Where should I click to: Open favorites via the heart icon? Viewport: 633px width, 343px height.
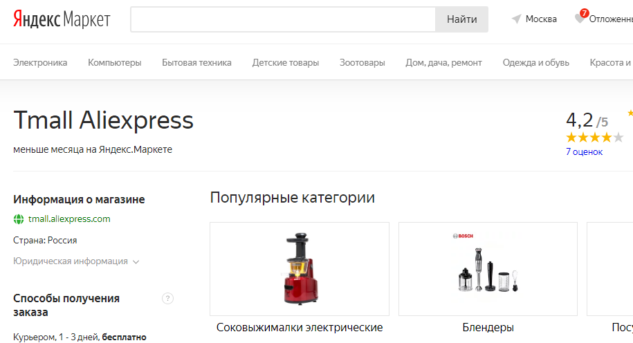coord(580,19)
